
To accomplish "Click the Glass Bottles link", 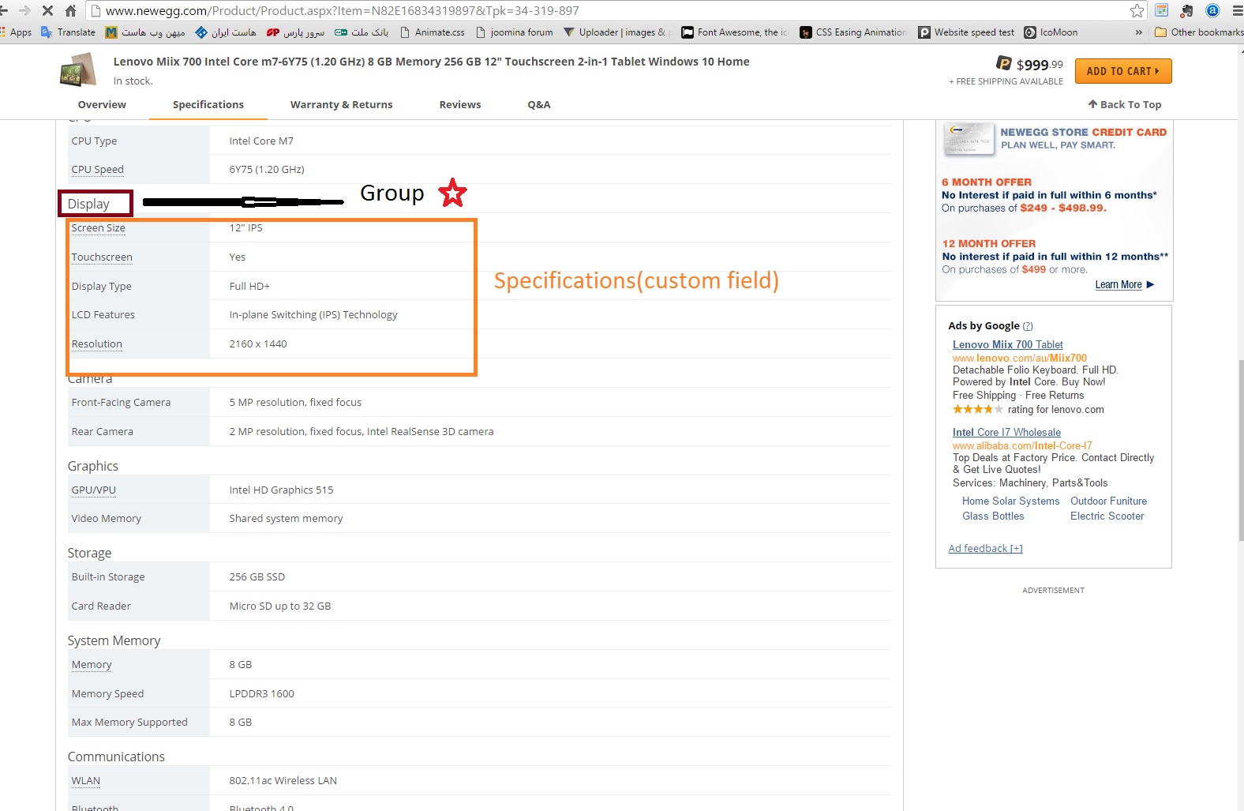I will coord(993,516).
